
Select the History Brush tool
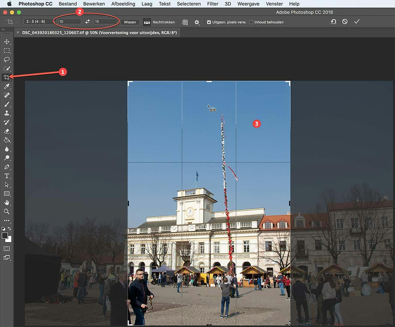pos(7,122)
